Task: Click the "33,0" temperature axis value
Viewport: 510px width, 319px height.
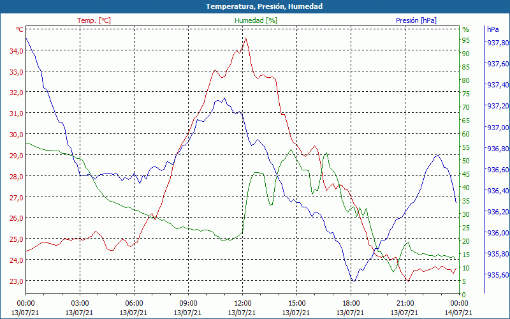Action: tap(17, 71)
